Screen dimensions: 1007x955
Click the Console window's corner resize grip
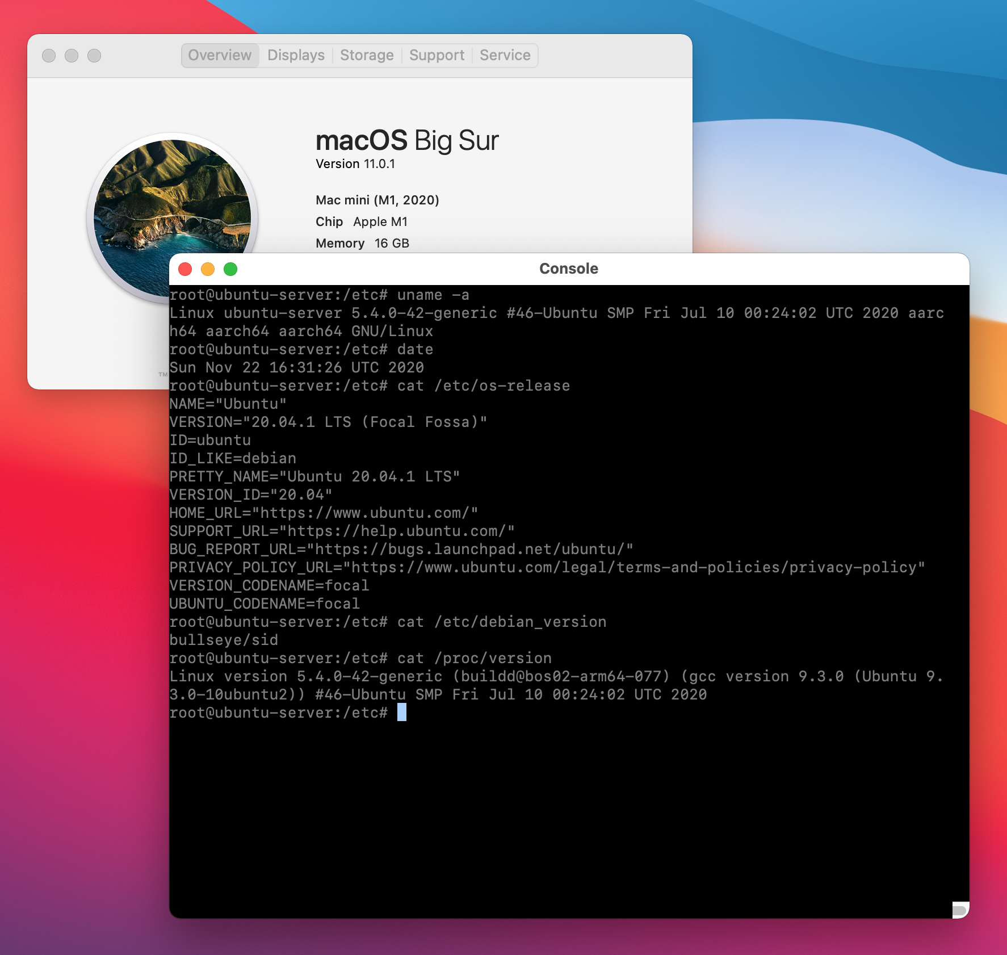pos(960,910)
